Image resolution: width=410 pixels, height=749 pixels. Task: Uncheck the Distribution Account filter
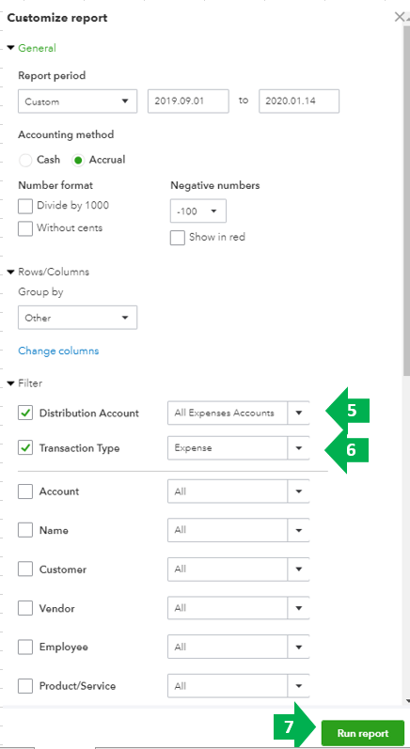click(x=25, y=414)
